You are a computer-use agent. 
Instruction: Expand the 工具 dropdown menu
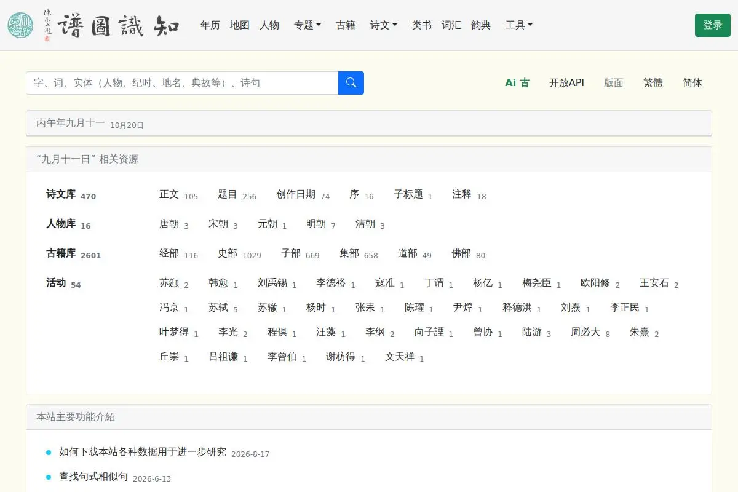click(519, 25)
